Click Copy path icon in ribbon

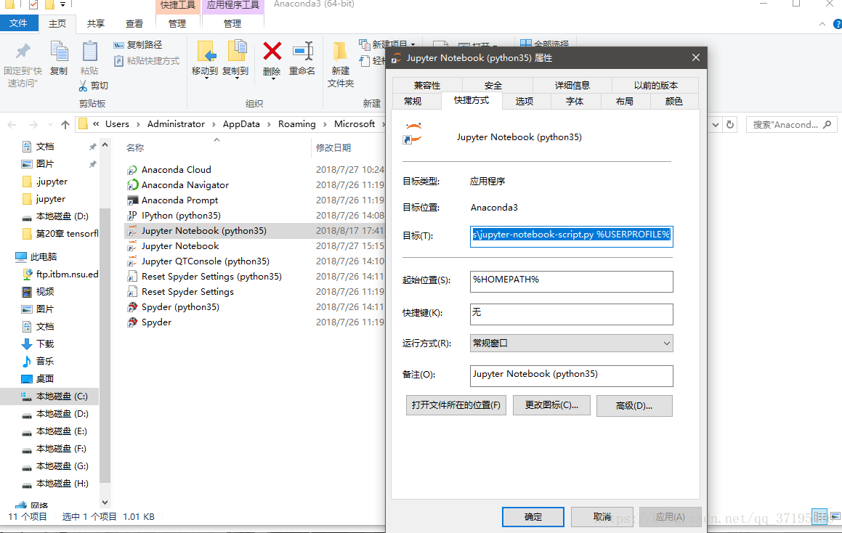(x=118, y=45)
